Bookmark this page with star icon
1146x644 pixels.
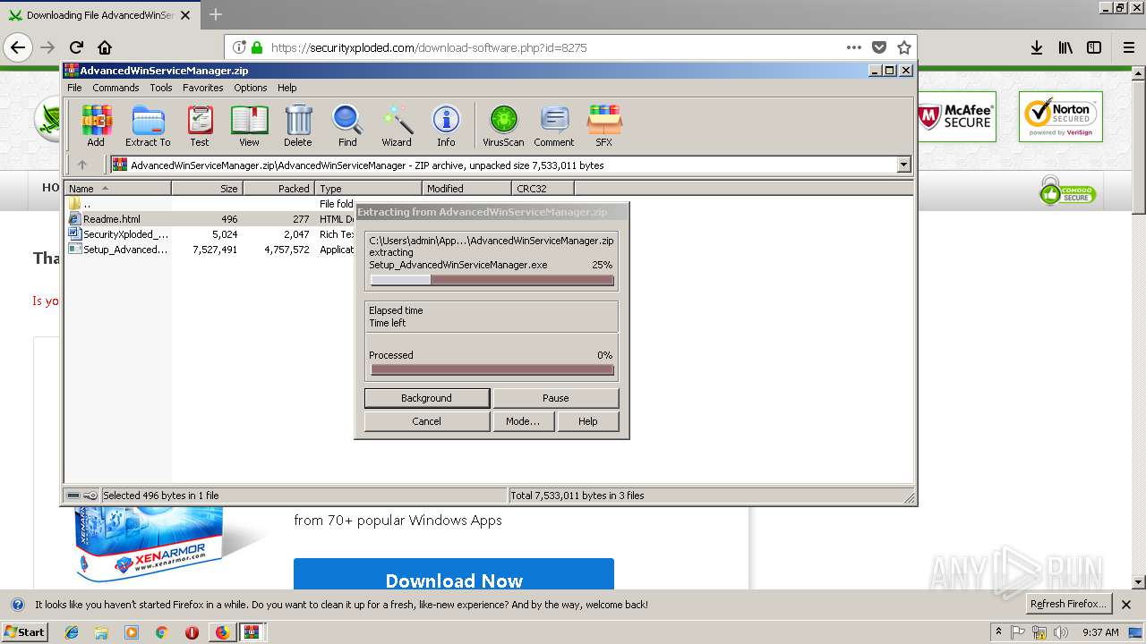coord(904,47)
